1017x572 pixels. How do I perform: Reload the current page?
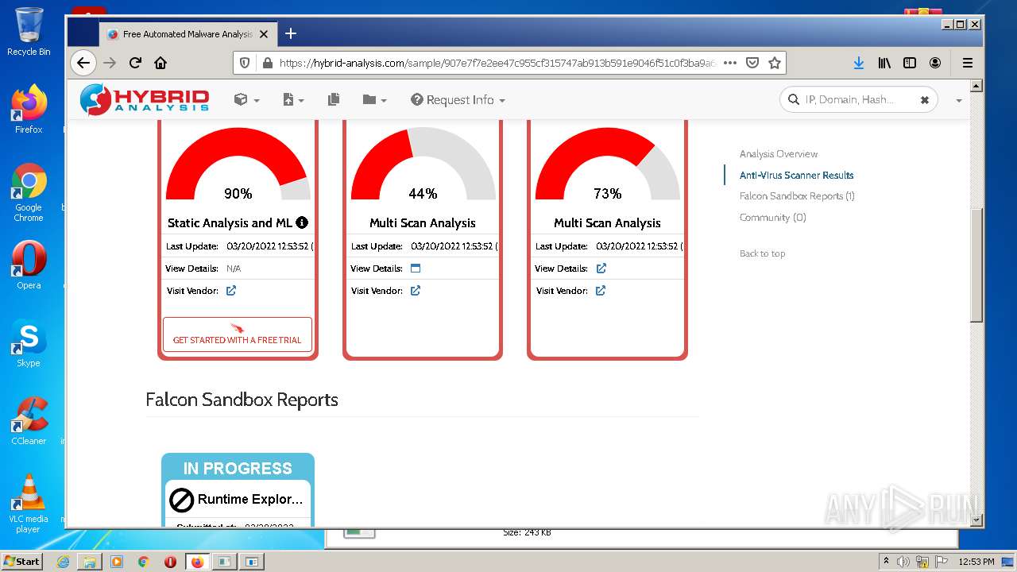[x=135, y=63]
